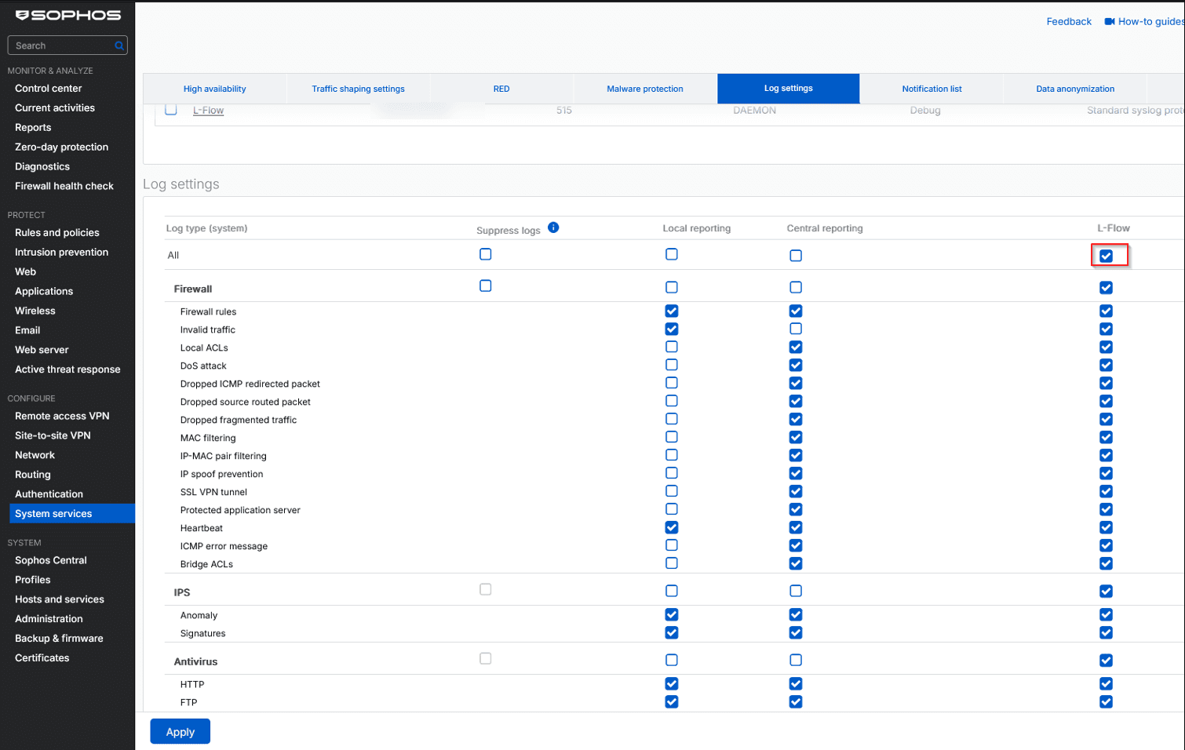Screen dimensions: 1185x750
Task: Open How-to guides link
Action: point(1151,21)
